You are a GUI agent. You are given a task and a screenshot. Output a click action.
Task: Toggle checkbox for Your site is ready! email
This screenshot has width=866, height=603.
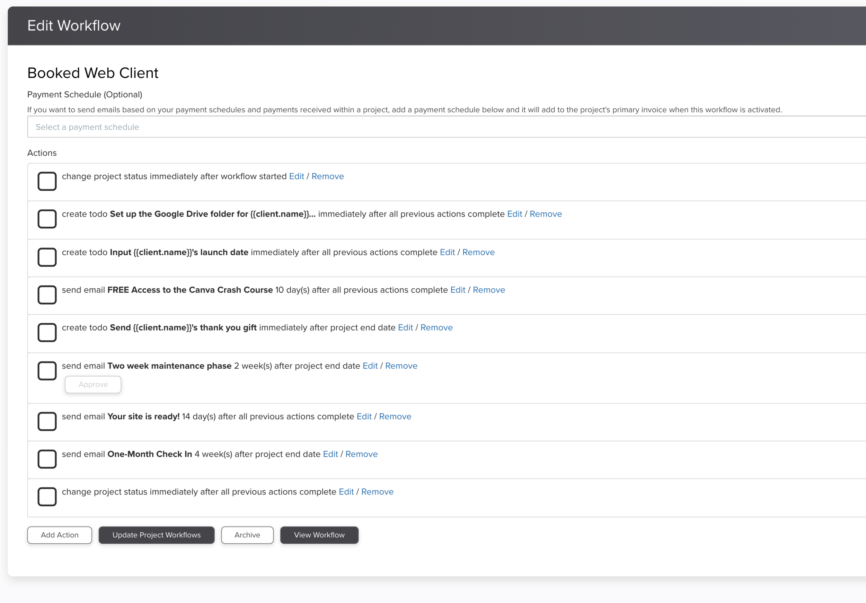tap(47, 421)
